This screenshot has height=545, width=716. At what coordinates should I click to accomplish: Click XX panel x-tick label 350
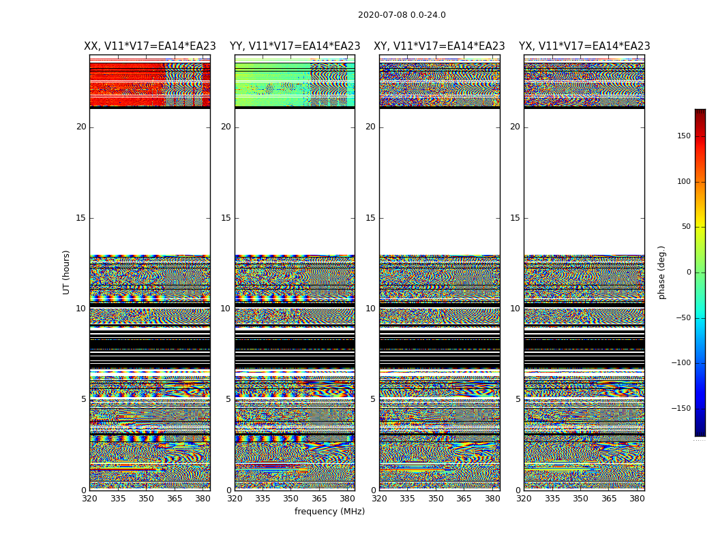click(146, 499)
